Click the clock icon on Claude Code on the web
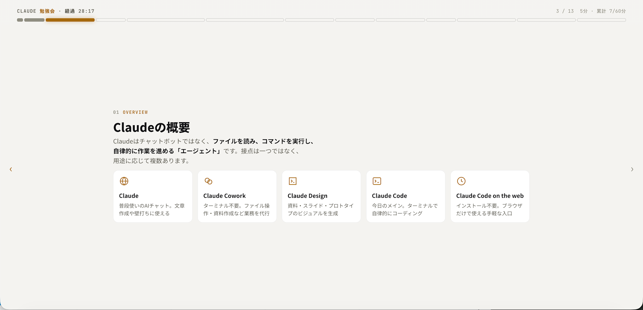 [461, 181]
